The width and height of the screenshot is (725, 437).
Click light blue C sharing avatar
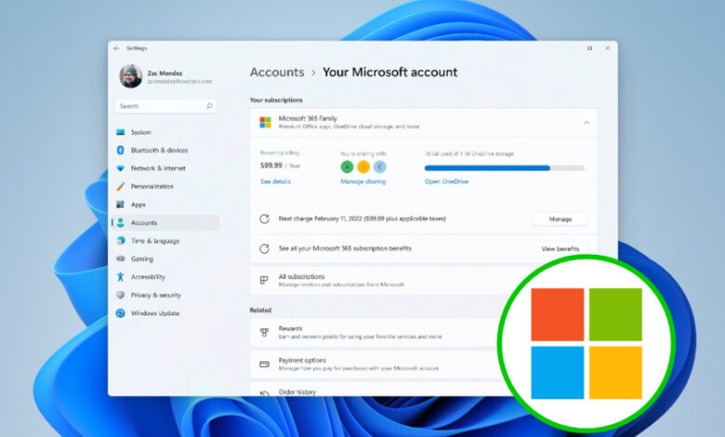379,166
